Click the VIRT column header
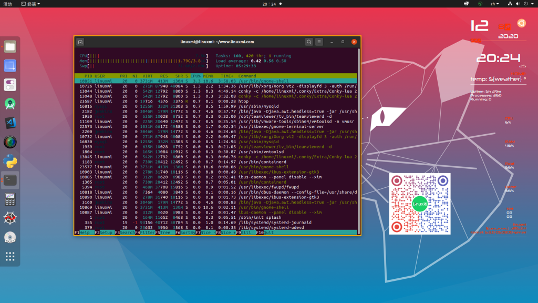Image resolution: width=538 pixels, height=303 pixels. tap(148, 76)
